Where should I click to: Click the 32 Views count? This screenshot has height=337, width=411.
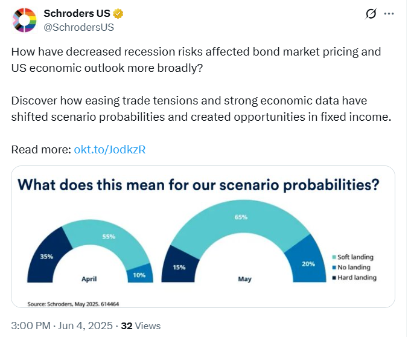pyautogui.click(x=141, y=326)
